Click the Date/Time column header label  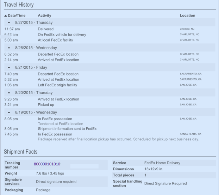(17, 16)
